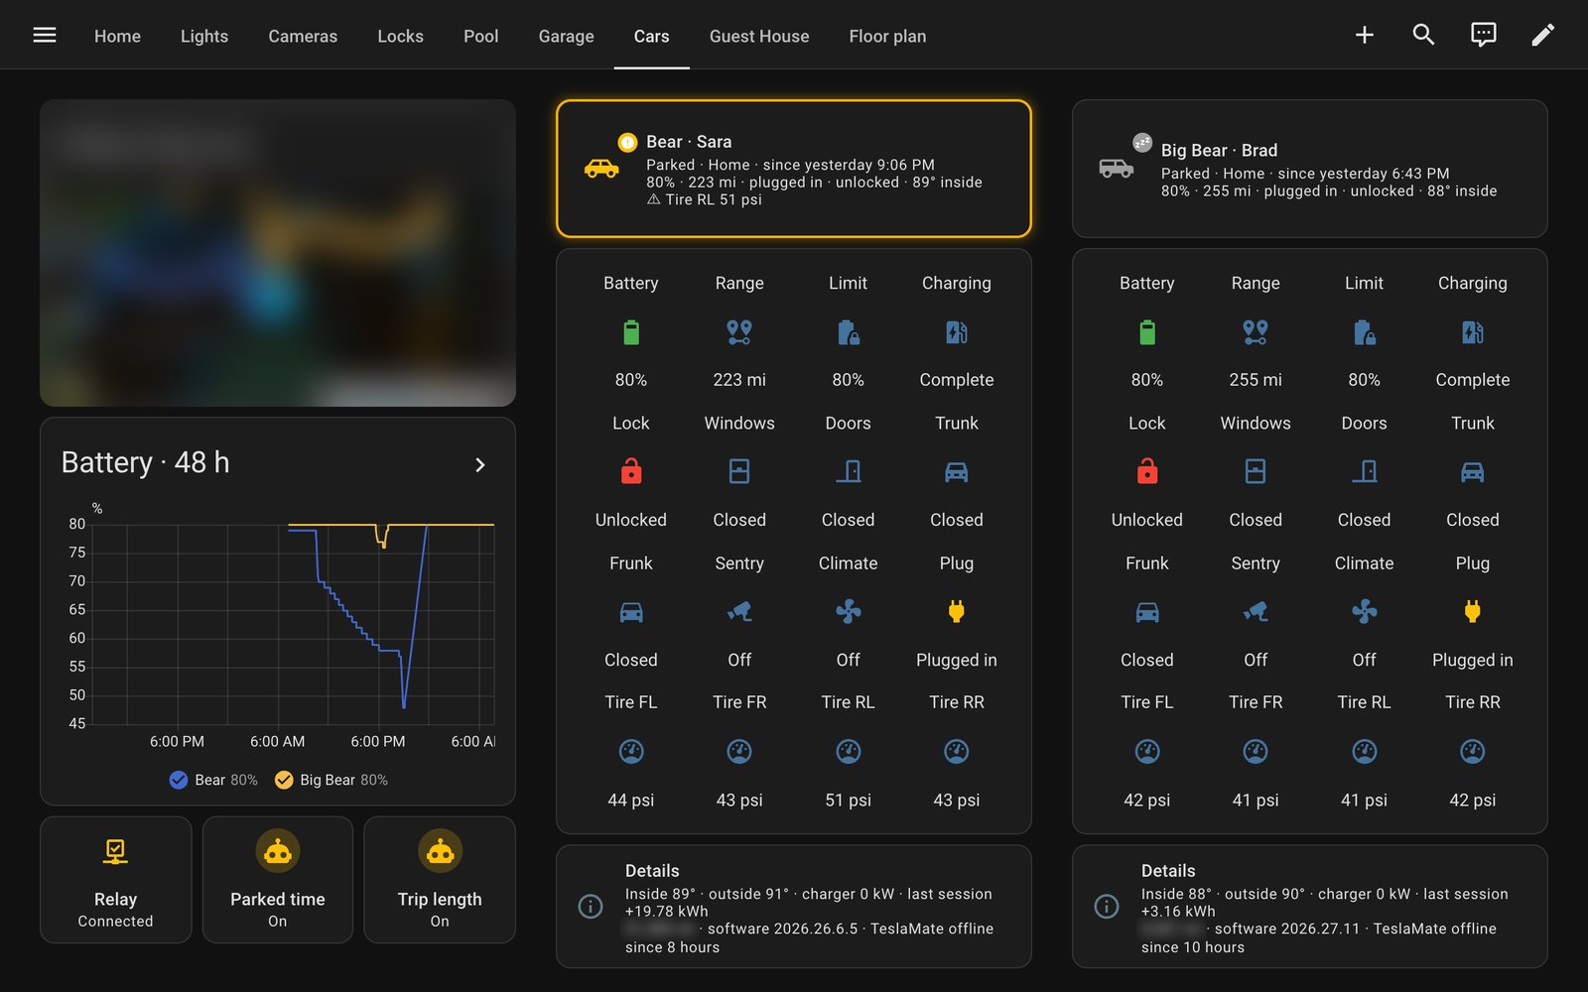Screen dimensions: 1588x992
Task: Click Bear's Charging Complete status text
Action: click(956, 380)
